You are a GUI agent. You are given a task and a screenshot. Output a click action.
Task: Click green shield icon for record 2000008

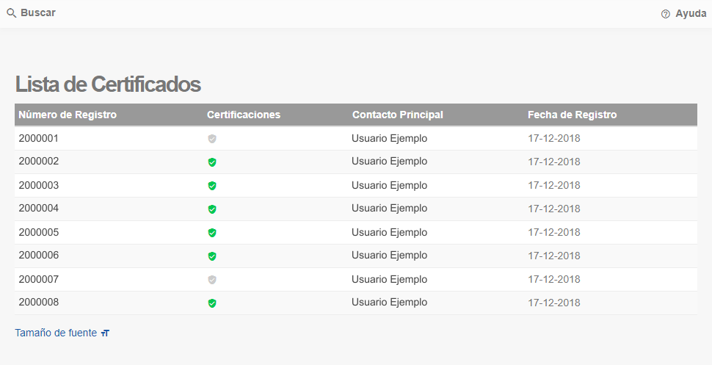coord(212,303)
